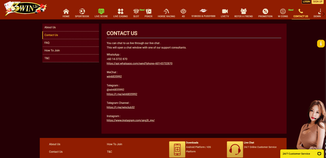
Task: Click the Downloads phone icon in footer
Action: [177, 149]
